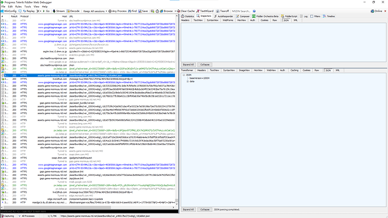388x218 pixels.
Task: Select session with /api/asset_bundle/version URL
Action: [x=88, y=103]
